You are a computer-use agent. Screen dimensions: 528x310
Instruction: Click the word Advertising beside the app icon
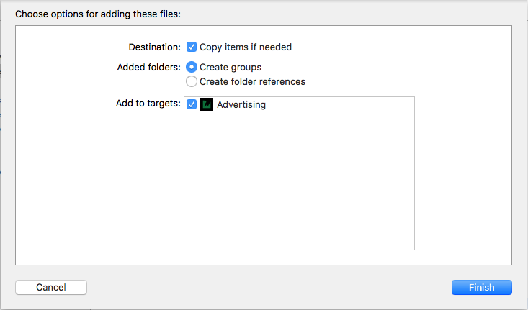click(x=241, y=104)
